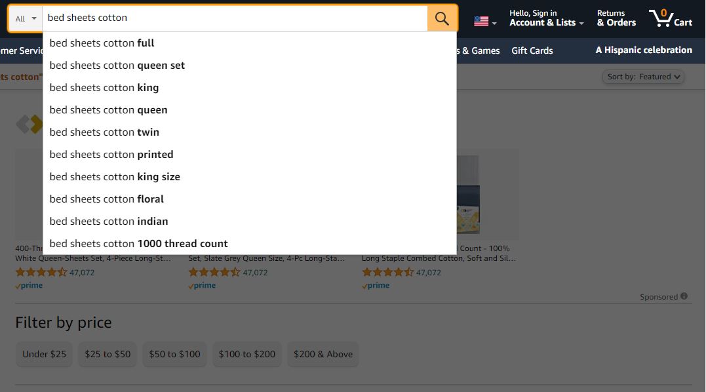
Task: Filter price by $50 to $100
Action: [x=175, y=354]
